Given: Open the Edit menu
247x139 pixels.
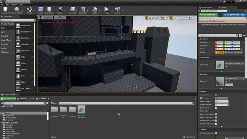Looking at the screenshot, I should click(7, 5).
